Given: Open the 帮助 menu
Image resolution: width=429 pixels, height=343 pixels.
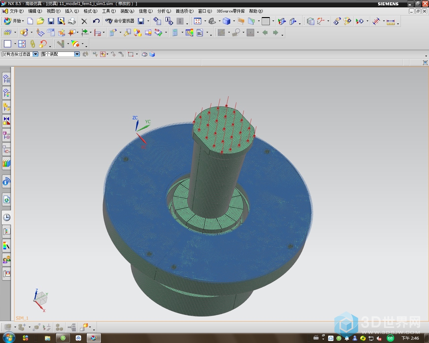Looking at the screenshot, I should (x=256, y=11).
